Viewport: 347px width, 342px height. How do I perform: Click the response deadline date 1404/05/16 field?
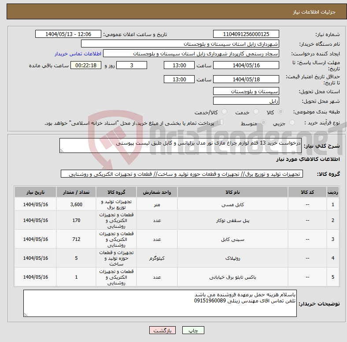pos(246,65)
